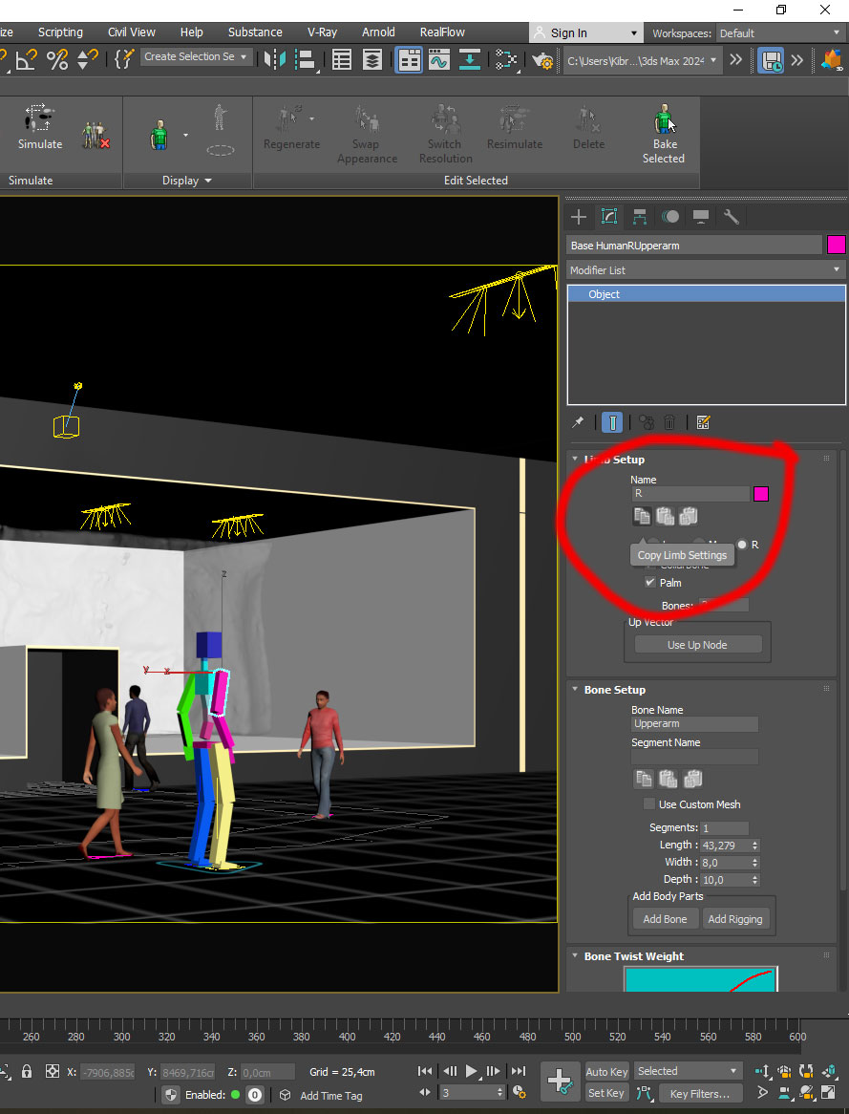
Task: Toggle Auto Key mode
Action: (x=606, y=1071)
